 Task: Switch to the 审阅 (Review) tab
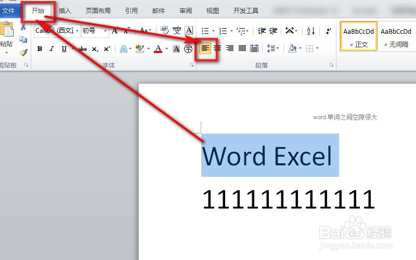186,11
